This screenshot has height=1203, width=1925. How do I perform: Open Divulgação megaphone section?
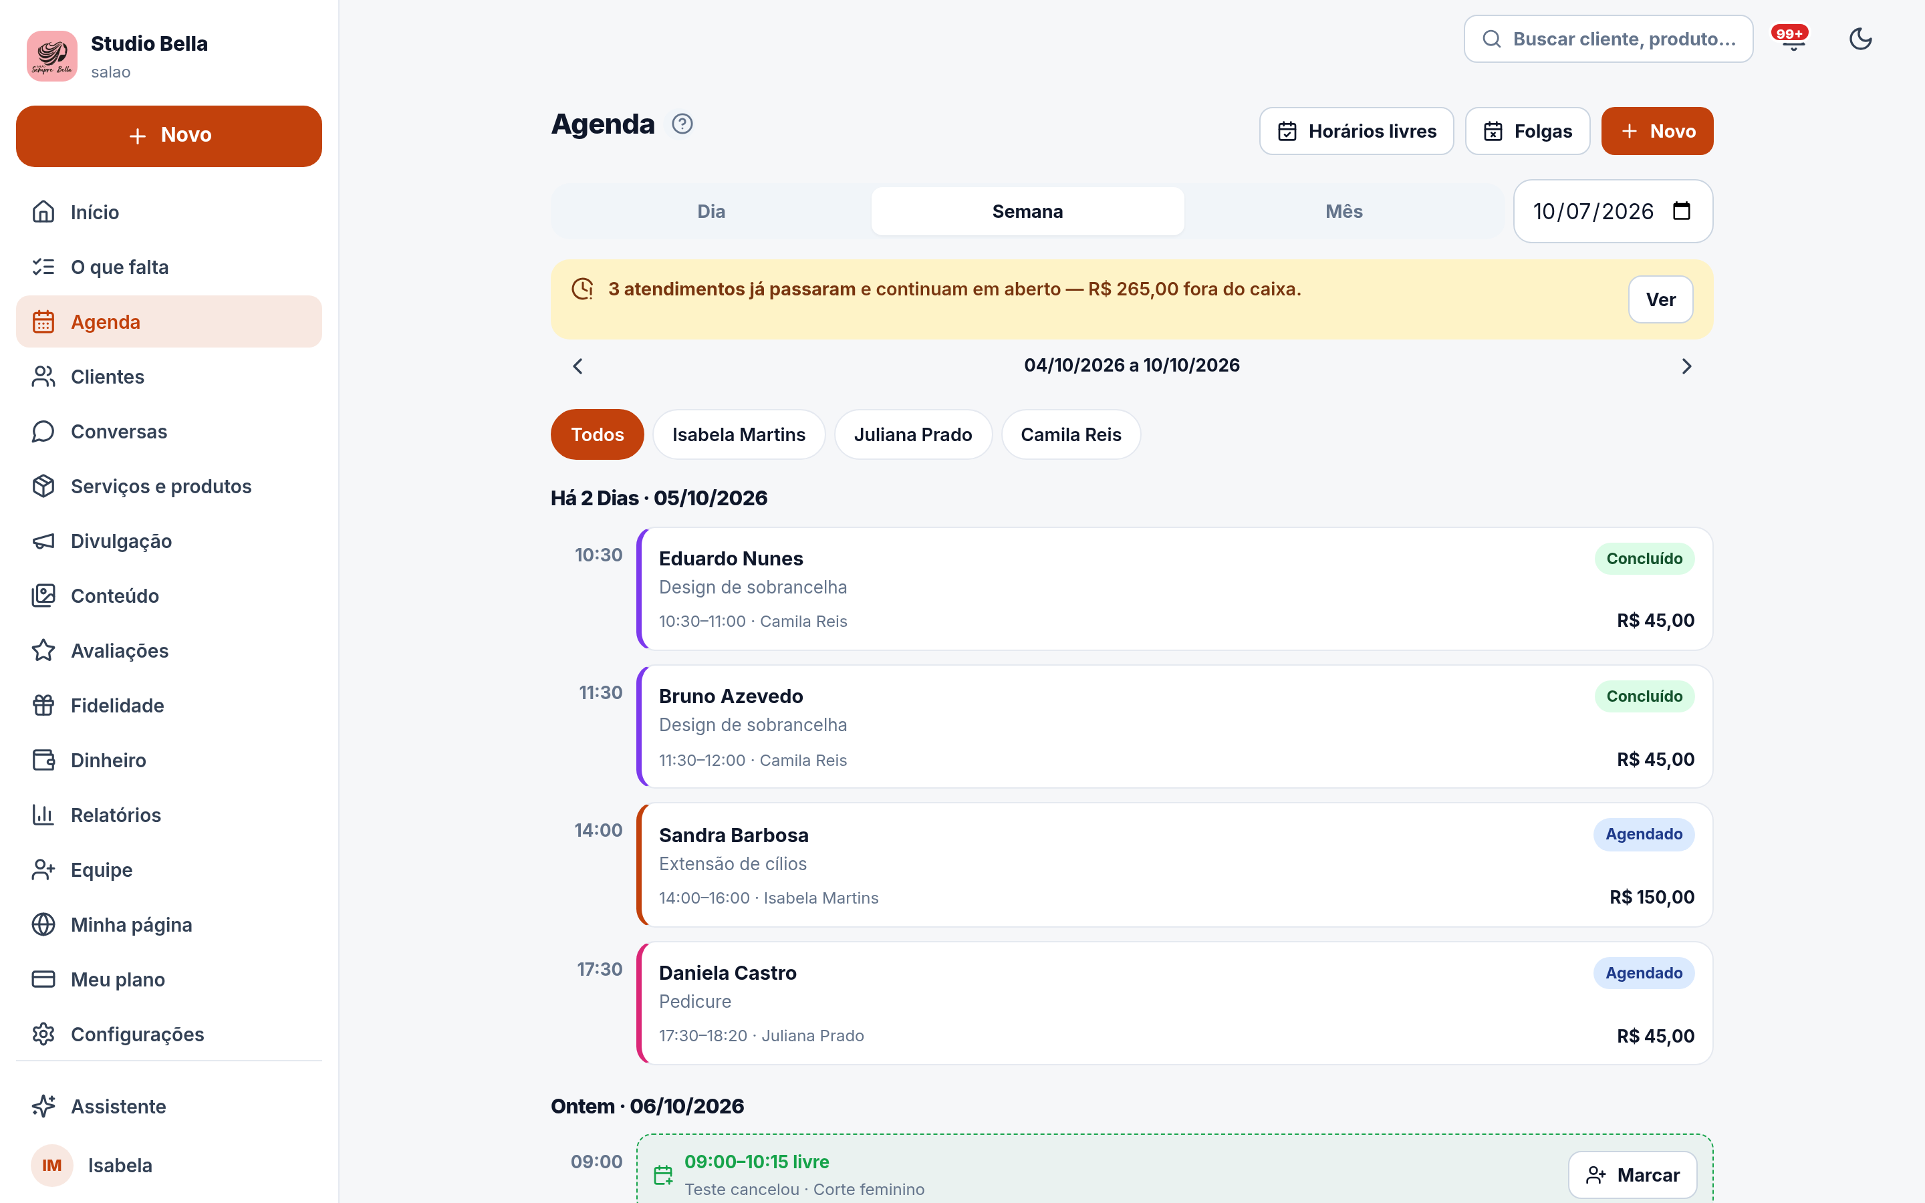point(168,541)
